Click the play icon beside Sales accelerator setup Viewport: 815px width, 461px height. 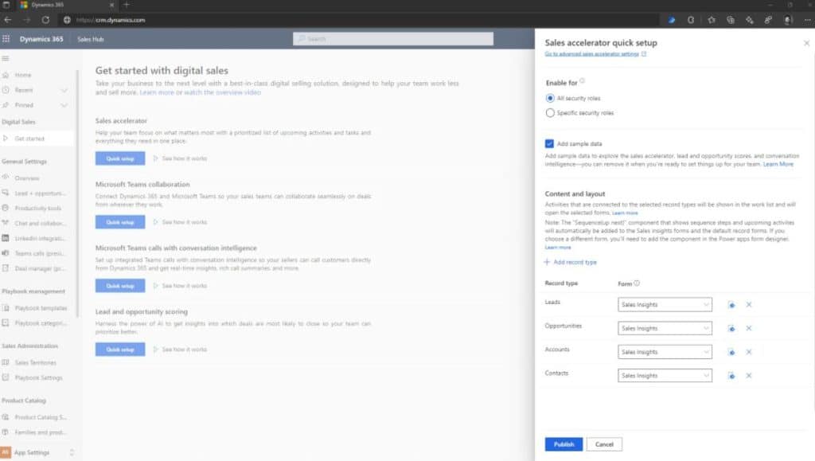pos(155,158)
